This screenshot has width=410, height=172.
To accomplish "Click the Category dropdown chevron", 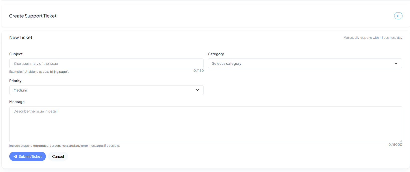I will 396,63.
